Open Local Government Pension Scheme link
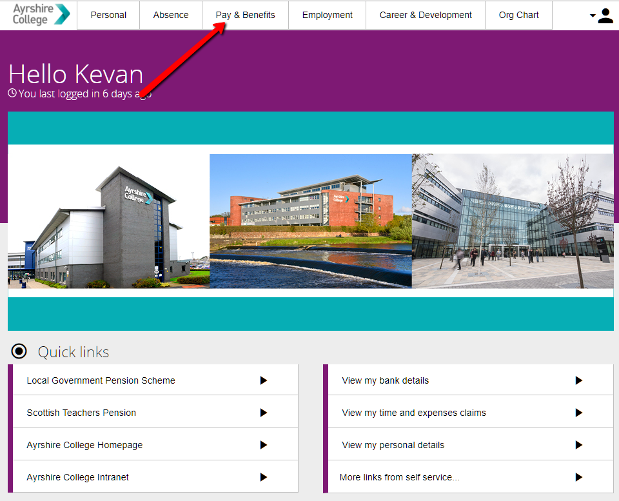619x501 pixels. click(x=155, y=380)
